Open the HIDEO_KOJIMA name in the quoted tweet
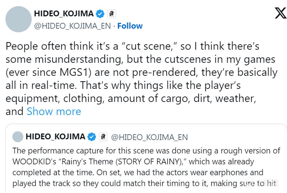 pos(55,137)
